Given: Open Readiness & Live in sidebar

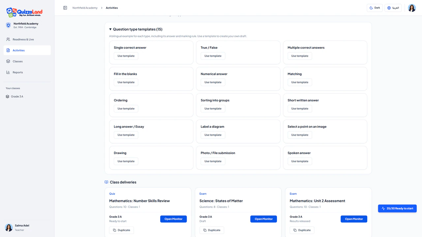Looking at the screenshot, I should coord(27,39).
